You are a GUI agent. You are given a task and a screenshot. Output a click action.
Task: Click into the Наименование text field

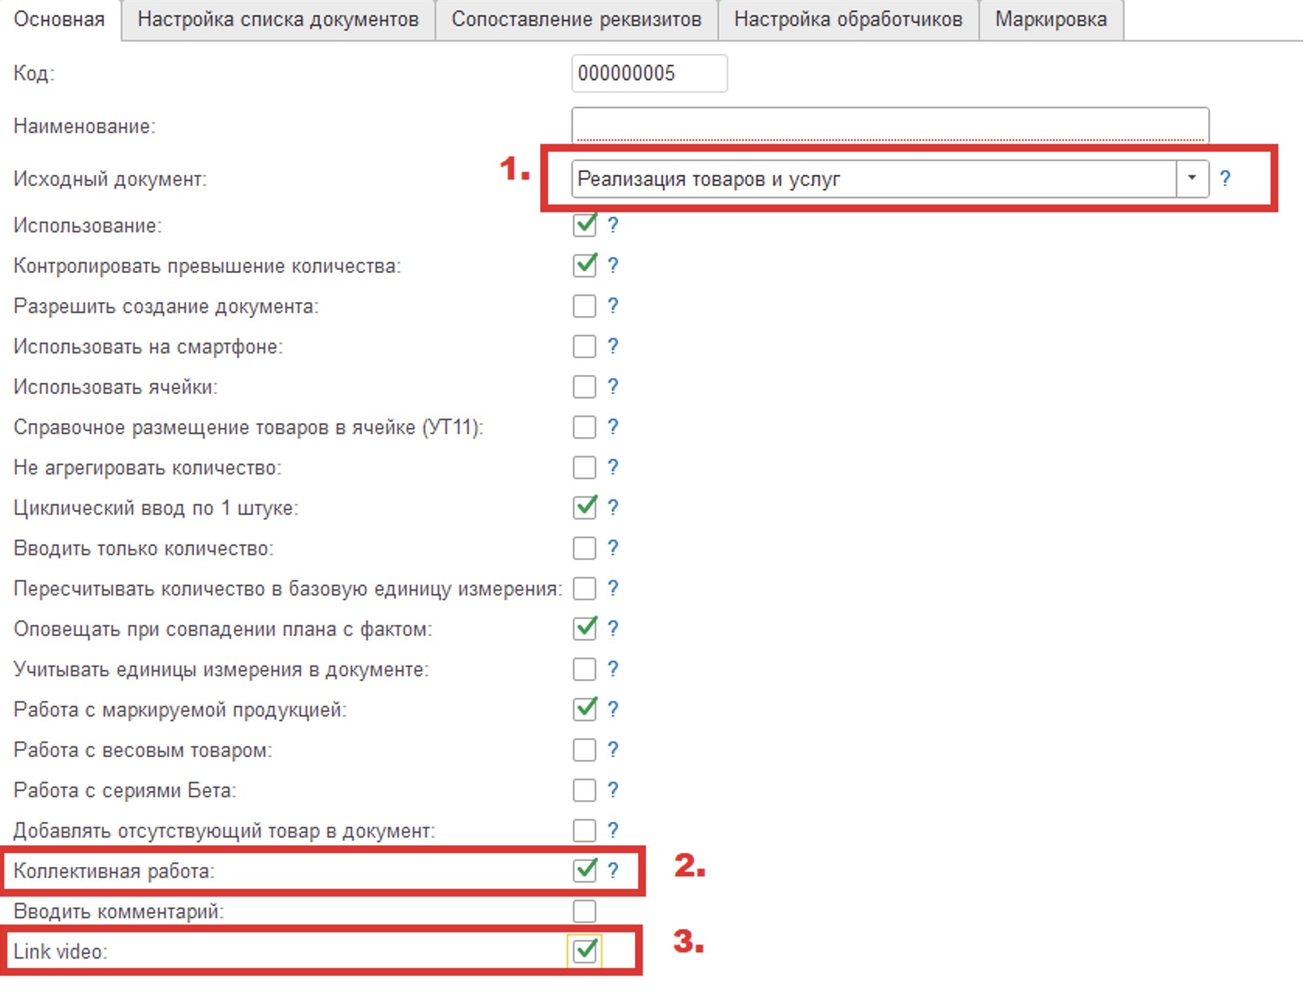[x=889, y=126]
